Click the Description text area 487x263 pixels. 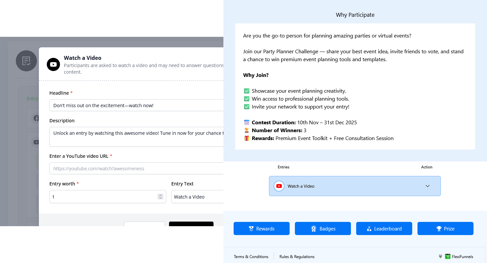136,137
